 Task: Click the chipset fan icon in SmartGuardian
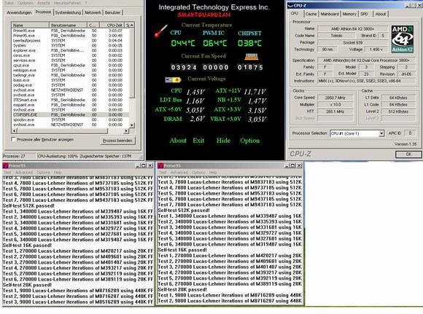[x=251, y=57]
